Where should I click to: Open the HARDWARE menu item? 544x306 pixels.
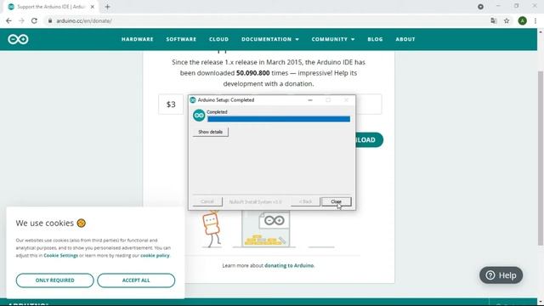click(x=138, y=39)
